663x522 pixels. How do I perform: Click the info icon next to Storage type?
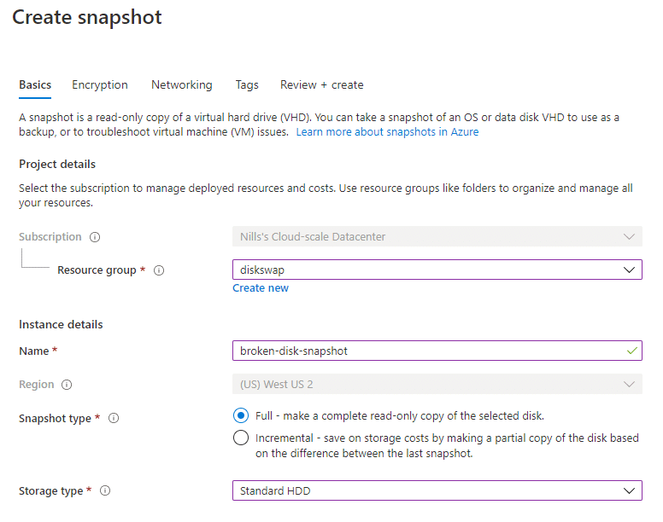tap(106, 491)
